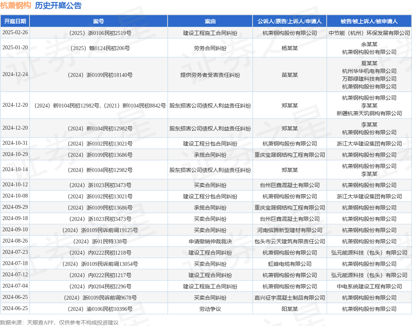This screenshot has width=412, height=326.
Task: Click the "杭萧钢构" title text
Action: pos(16,5)
